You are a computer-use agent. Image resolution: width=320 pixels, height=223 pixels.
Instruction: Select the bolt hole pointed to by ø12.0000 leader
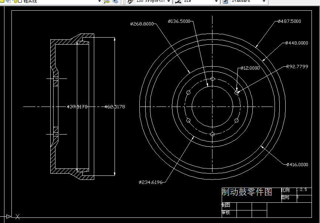(236, 93)
